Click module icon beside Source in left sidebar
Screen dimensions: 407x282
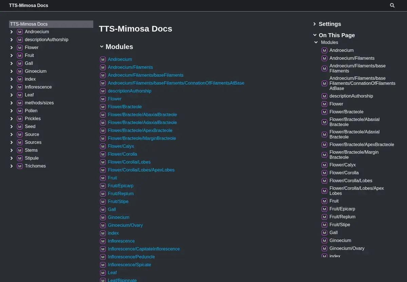pyautogui.click(x=20, y=134)
